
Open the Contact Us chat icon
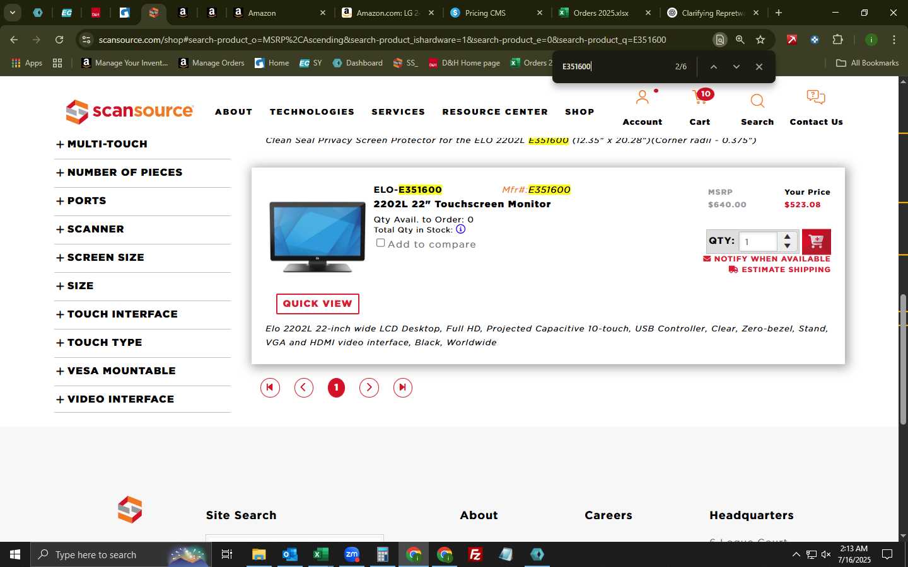tap(816, 97)
